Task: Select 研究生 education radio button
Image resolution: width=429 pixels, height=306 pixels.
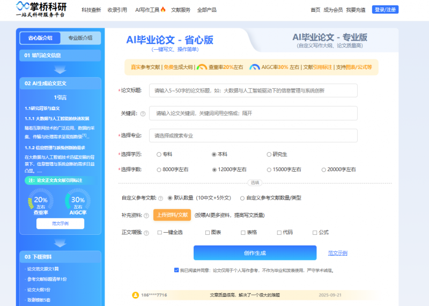Action: [269, 155]
